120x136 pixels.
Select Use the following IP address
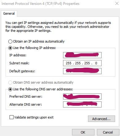coord(10,48)
